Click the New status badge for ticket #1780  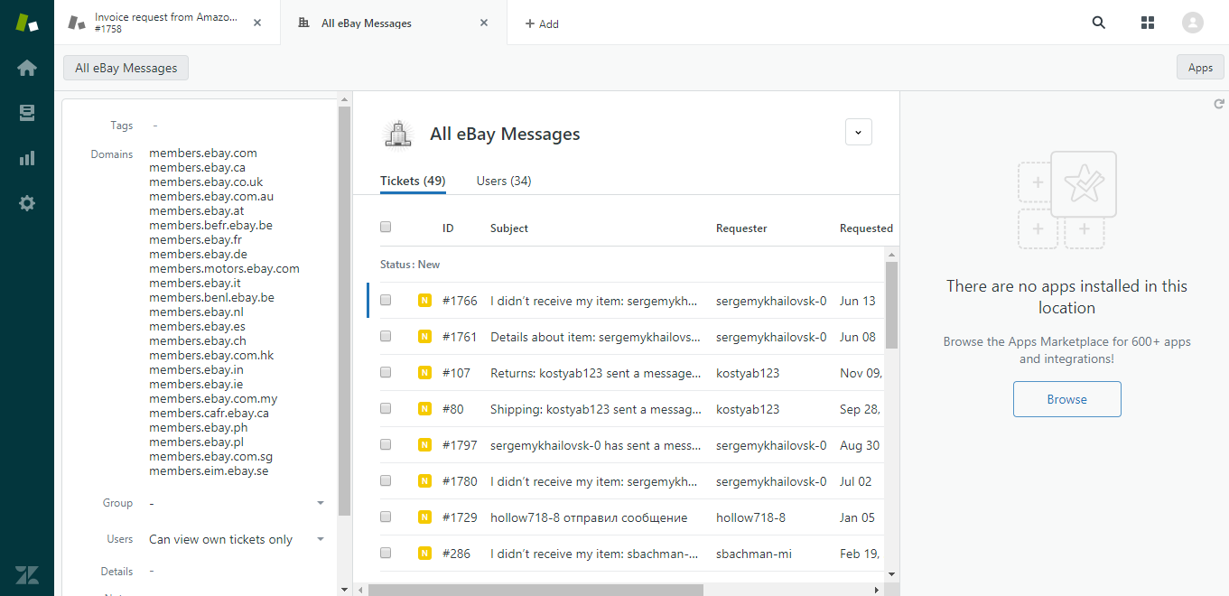pos(424,481)
